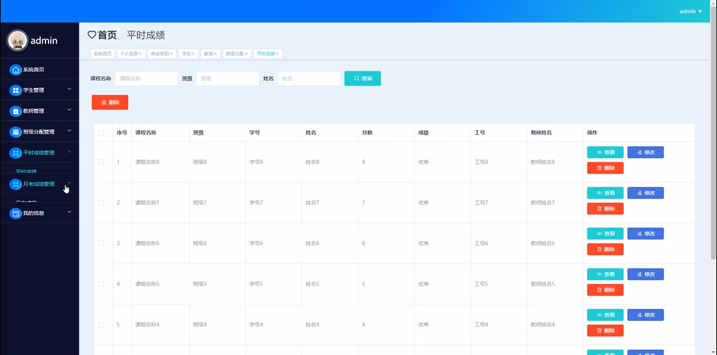Close the 学生 tab with its x
Viewport: 717px width, 355px height.
193,54
